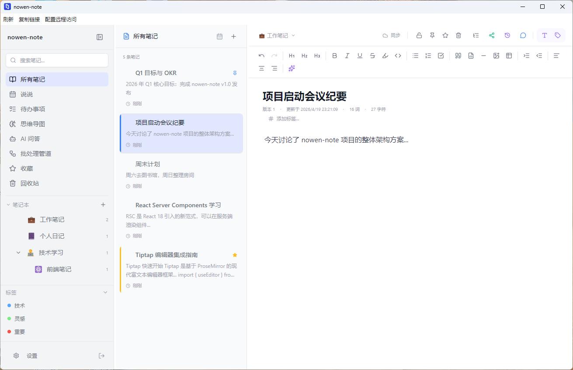Open 待办事项 in sidebar

(x=57, y=109)
